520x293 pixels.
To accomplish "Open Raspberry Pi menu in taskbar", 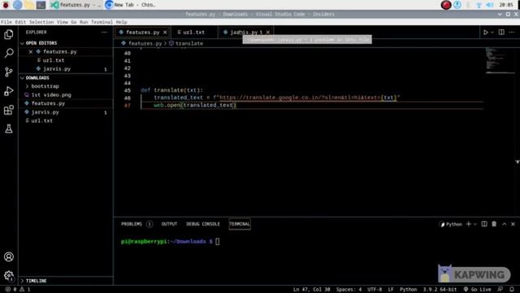I will pyautogui.click(x=6, y=5).
